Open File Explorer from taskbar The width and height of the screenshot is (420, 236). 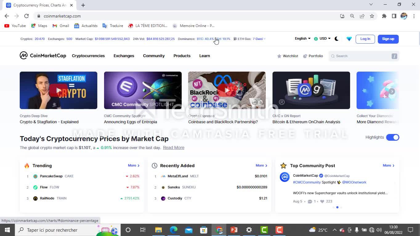coord(159,230)
